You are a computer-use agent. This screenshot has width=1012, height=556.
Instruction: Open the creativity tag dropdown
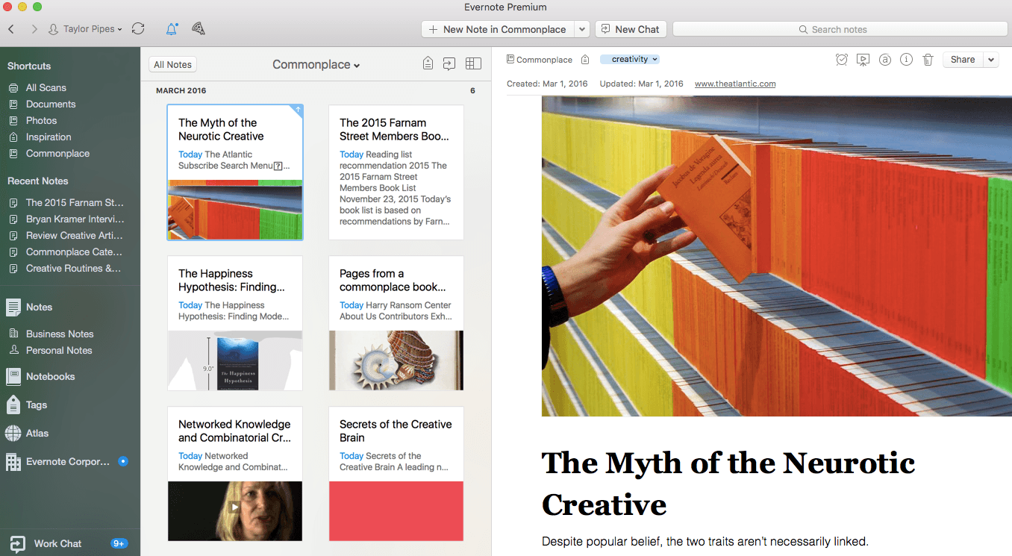click(630, 60)
